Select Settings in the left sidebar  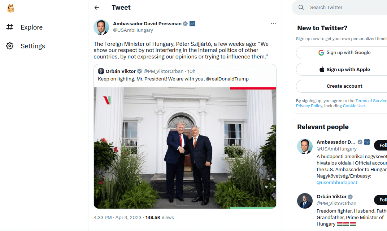[x=32, y=46]
